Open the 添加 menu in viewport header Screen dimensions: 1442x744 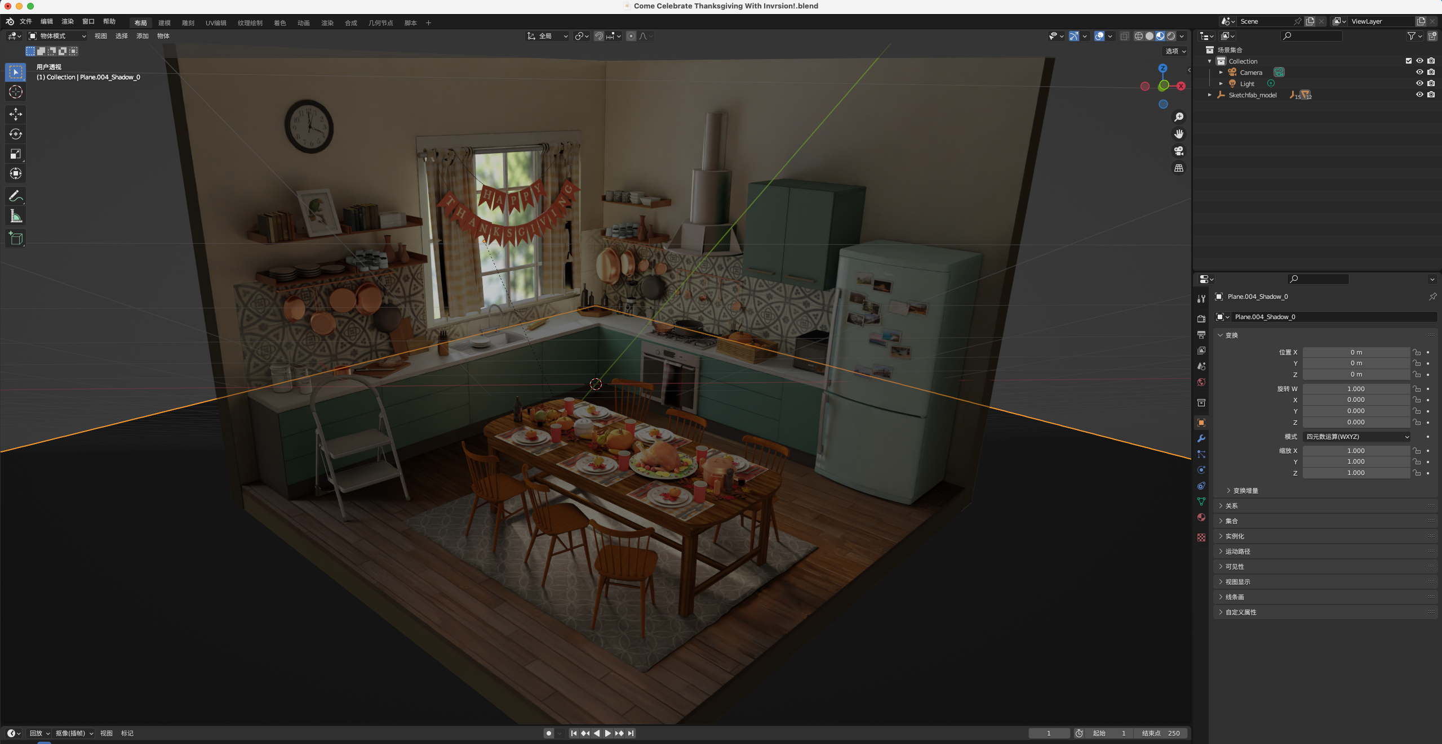[143, 36]
